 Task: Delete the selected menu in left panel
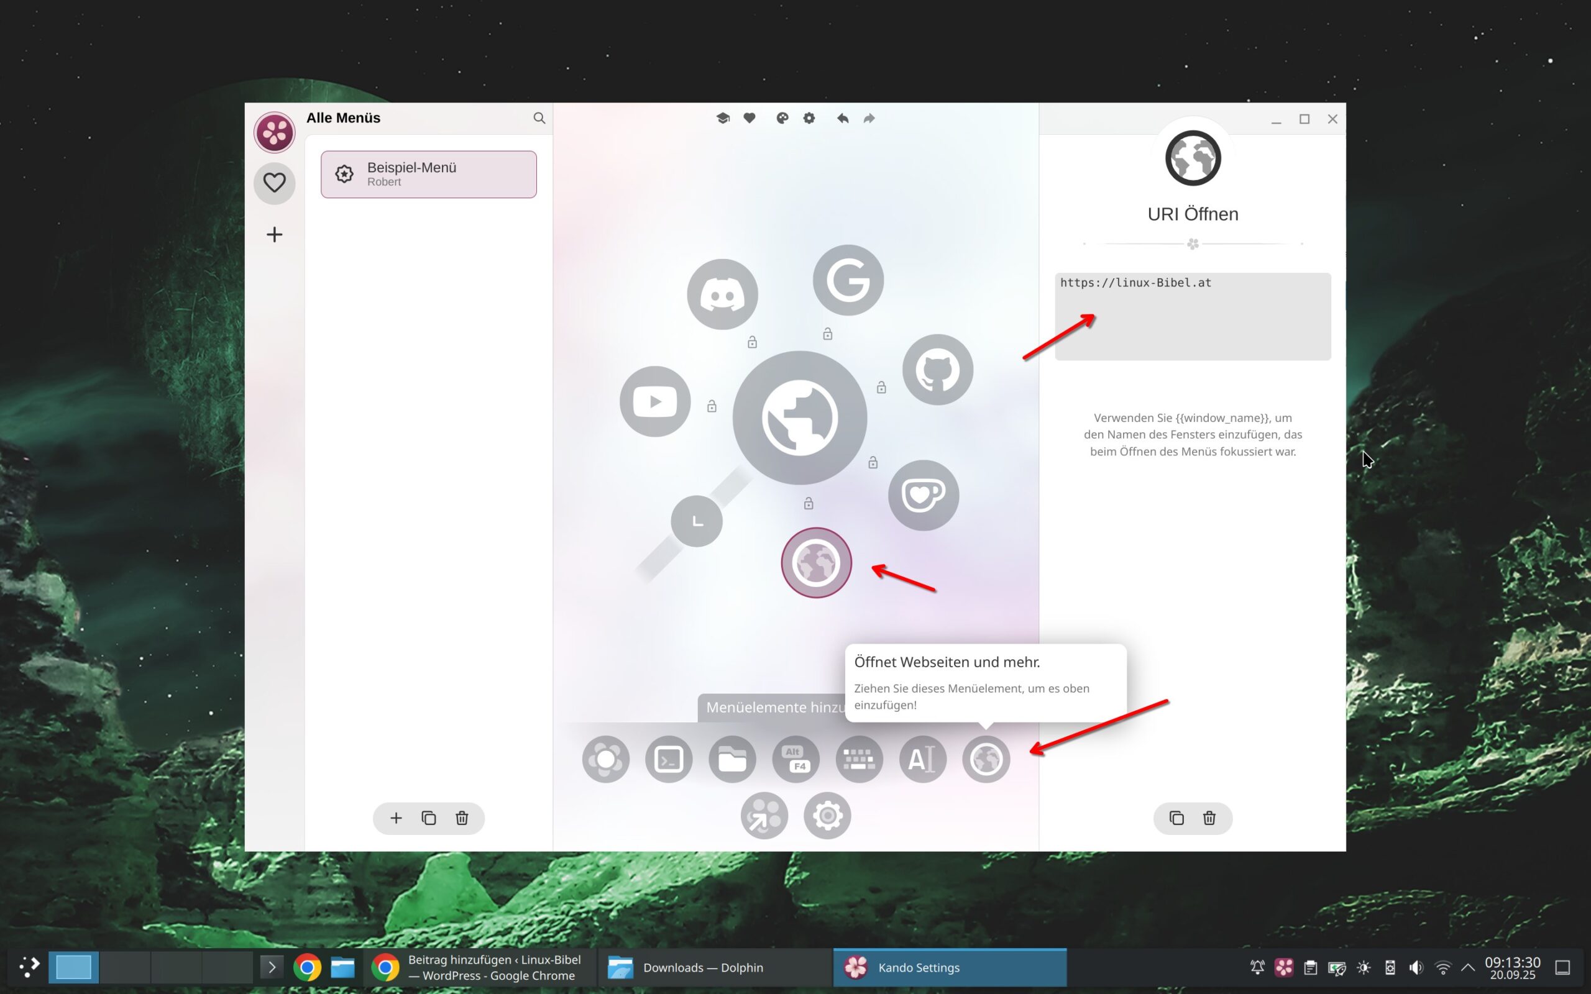click(462, 818)
